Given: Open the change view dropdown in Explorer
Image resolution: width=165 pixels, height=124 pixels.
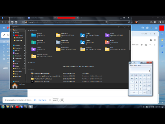Looking at the screenshot, I should click(121, 27).
